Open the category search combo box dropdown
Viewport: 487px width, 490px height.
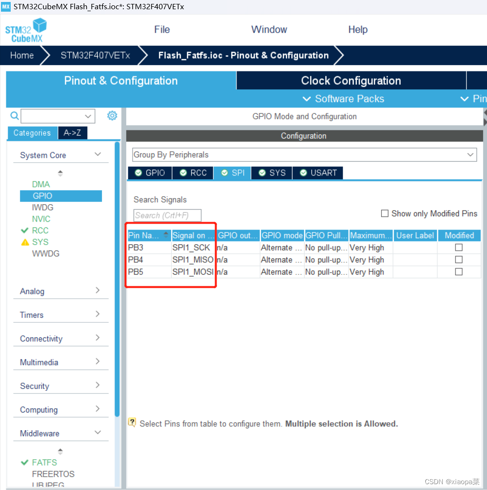coord(88,116)
